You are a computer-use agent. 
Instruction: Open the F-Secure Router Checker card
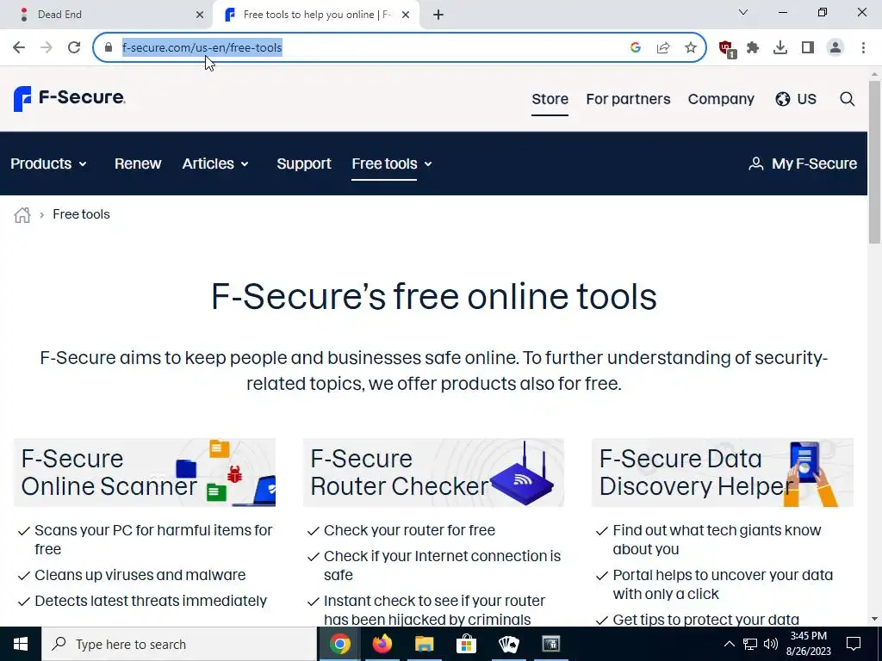click(433, 473)
